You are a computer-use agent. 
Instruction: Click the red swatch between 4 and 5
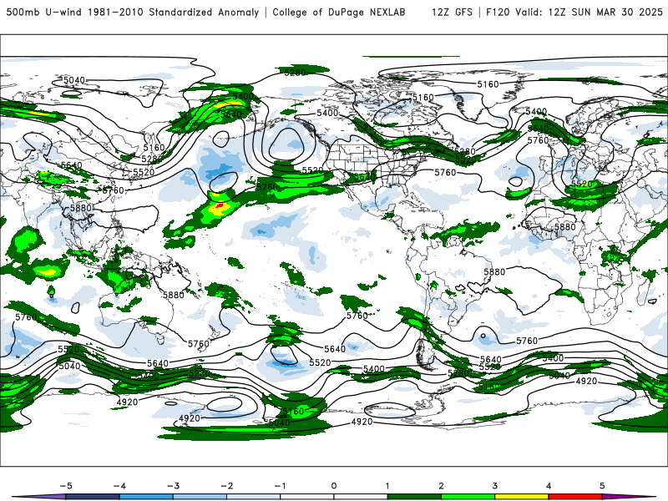[x=575, y=497]
